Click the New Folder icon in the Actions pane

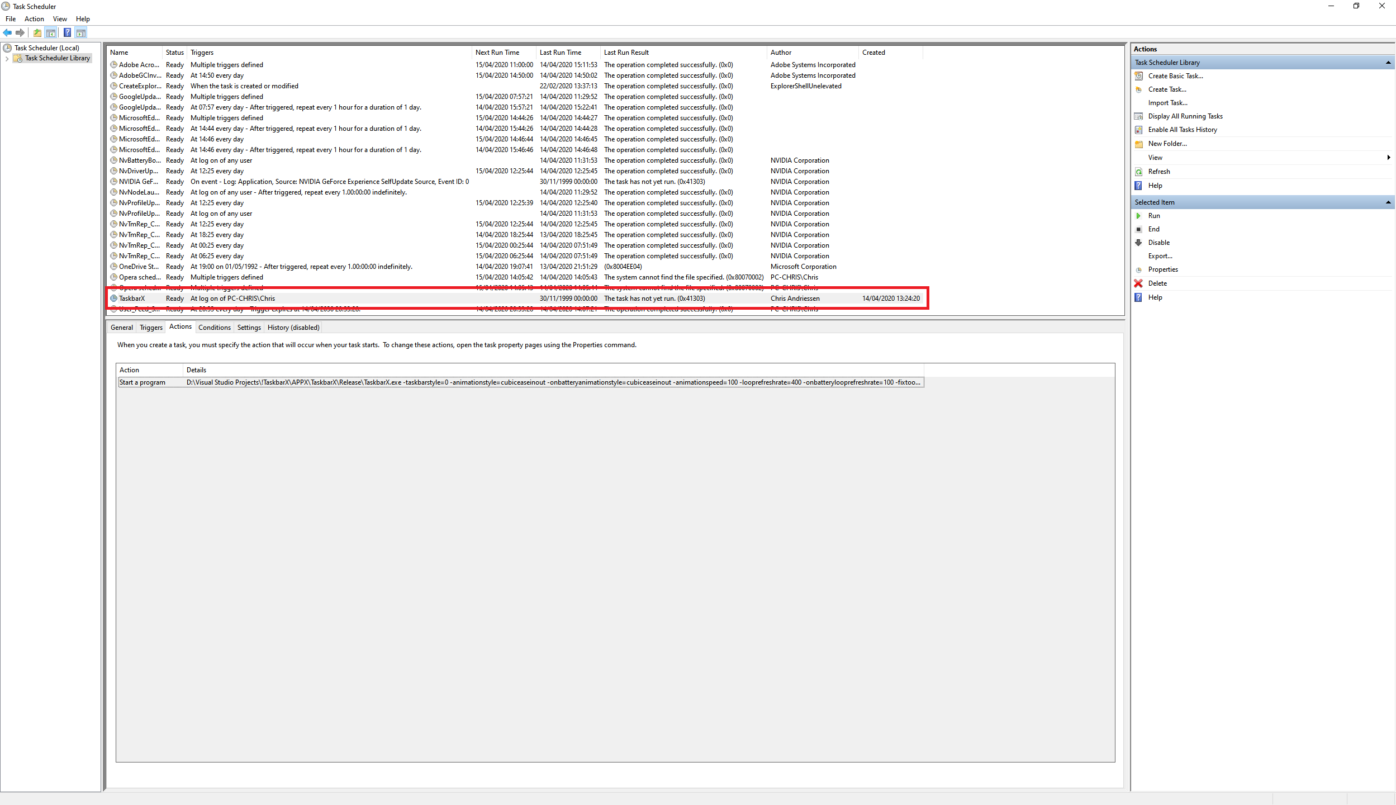click(x=1139, y=144)
